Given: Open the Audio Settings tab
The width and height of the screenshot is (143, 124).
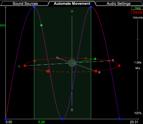Looking at the screenshot, I should (x=118, y=3).
